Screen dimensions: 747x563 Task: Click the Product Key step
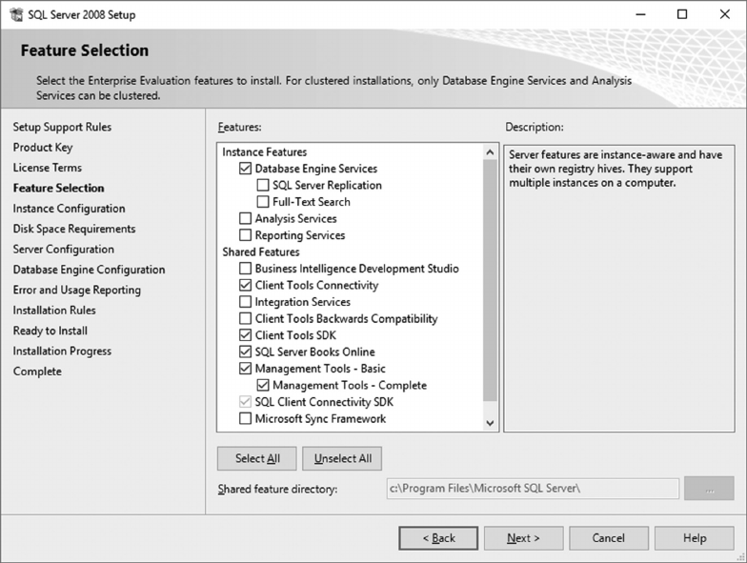(x=43, y=147)
